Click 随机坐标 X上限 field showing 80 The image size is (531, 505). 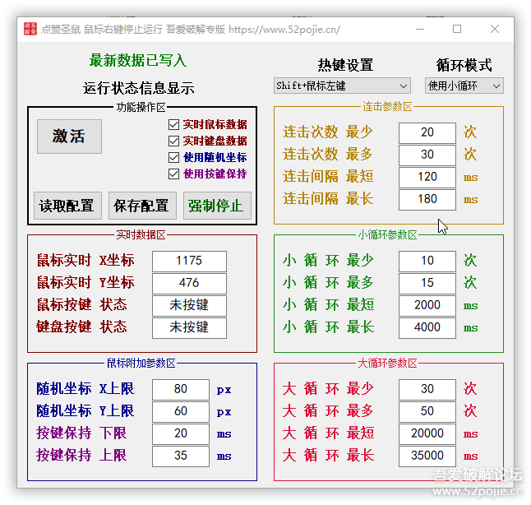pyautogui.click(x=181, y=389)
